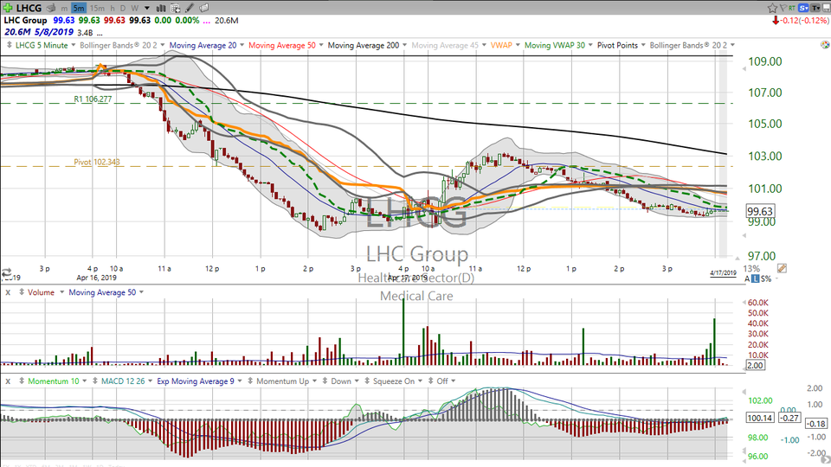Click the green plus add-symbol icon
831x467 pixels.
pyautogui.click(x=8, y=8)
